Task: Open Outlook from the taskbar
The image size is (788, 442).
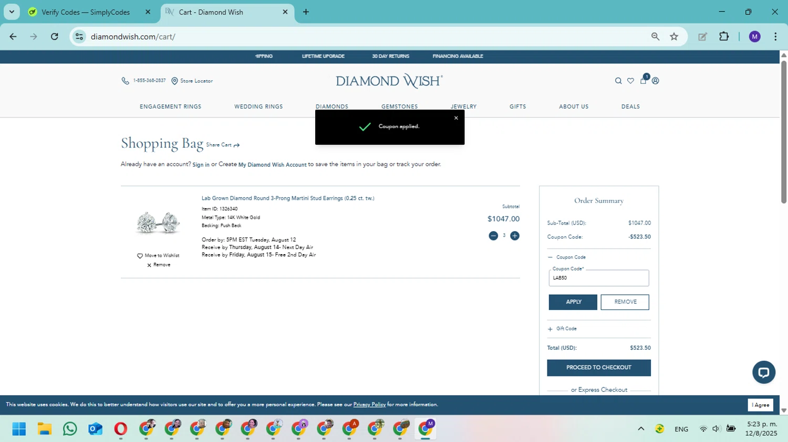Action: tap(95, 429)
